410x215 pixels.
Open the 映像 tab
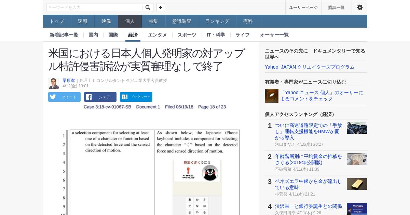click(x=106, y=21)
